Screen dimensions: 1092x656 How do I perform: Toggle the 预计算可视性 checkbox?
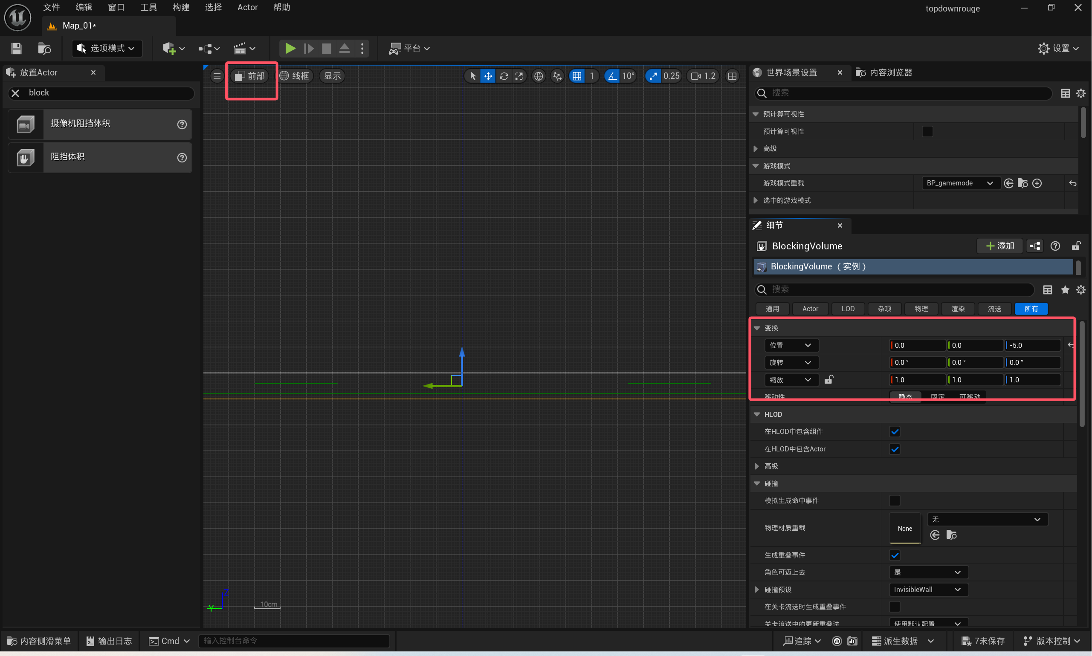(x=927, y=132)
